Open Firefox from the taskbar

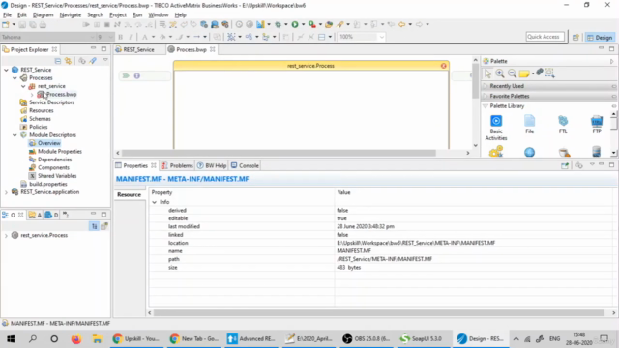75,338
